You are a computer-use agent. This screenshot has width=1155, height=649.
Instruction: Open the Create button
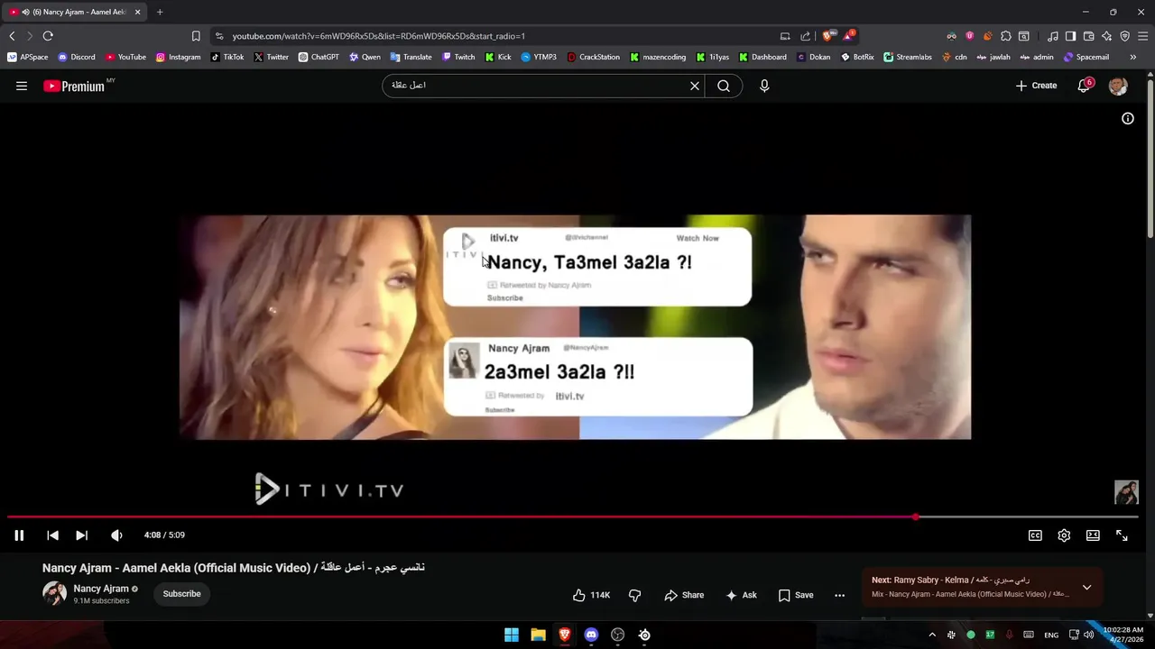pyautogui.click(x=1036, y=86)
